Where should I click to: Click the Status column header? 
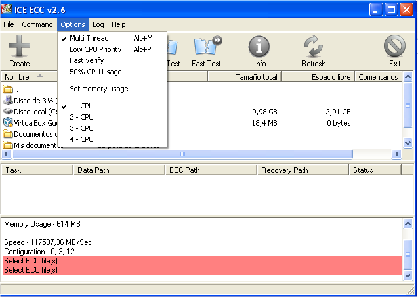coord(375,170)
